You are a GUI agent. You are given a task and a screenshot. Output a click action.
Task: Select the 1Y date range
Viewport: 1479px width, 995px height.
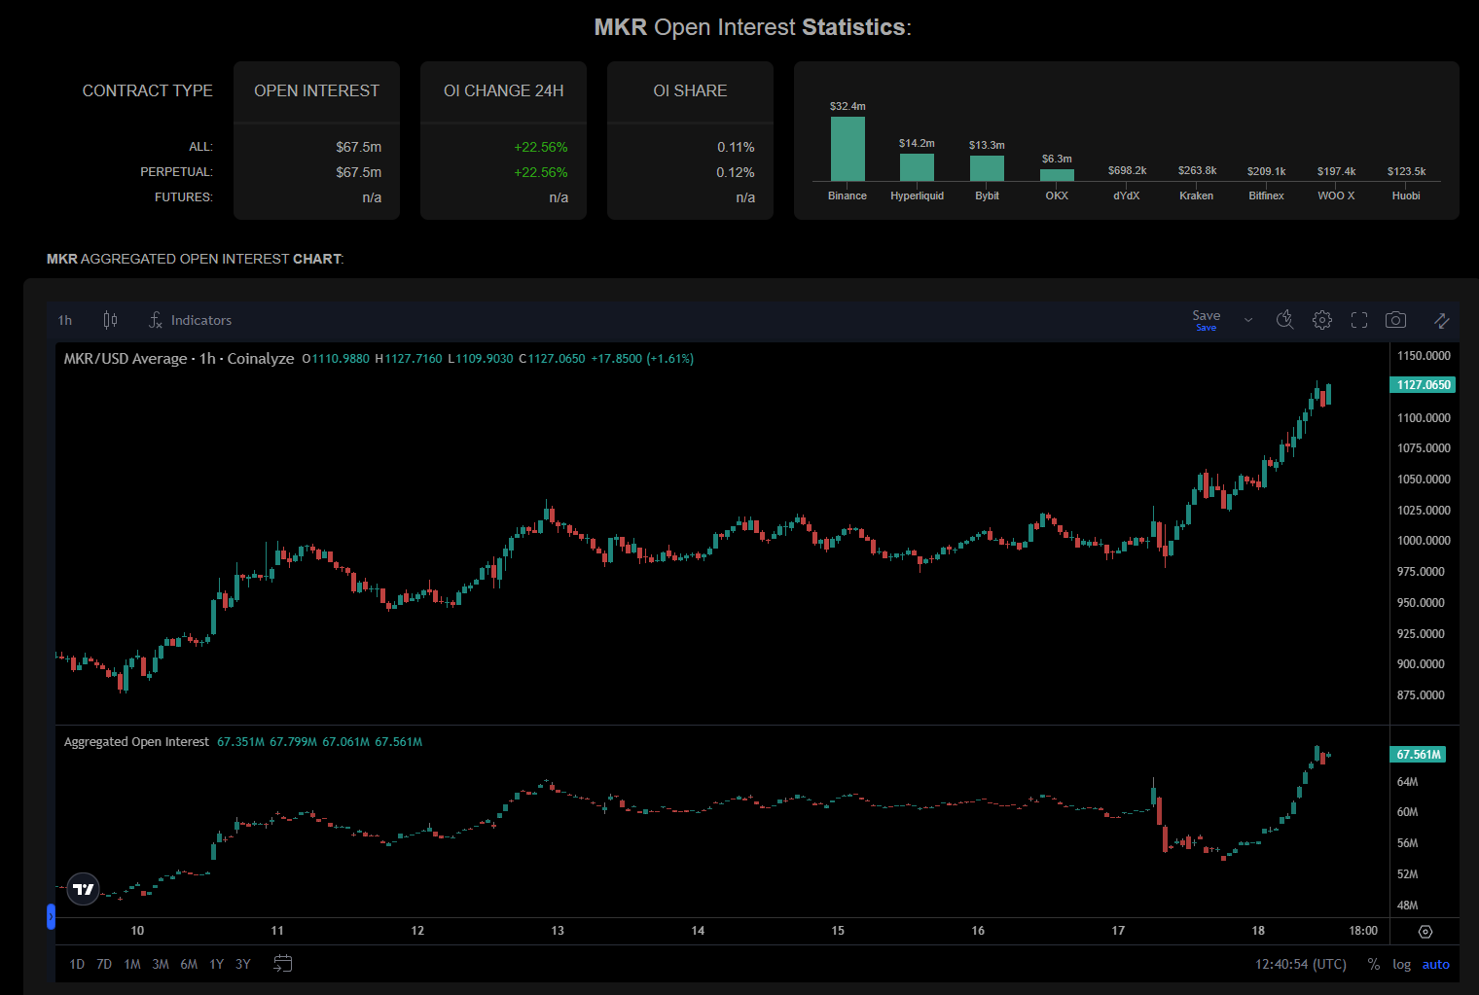pos(216,964)
